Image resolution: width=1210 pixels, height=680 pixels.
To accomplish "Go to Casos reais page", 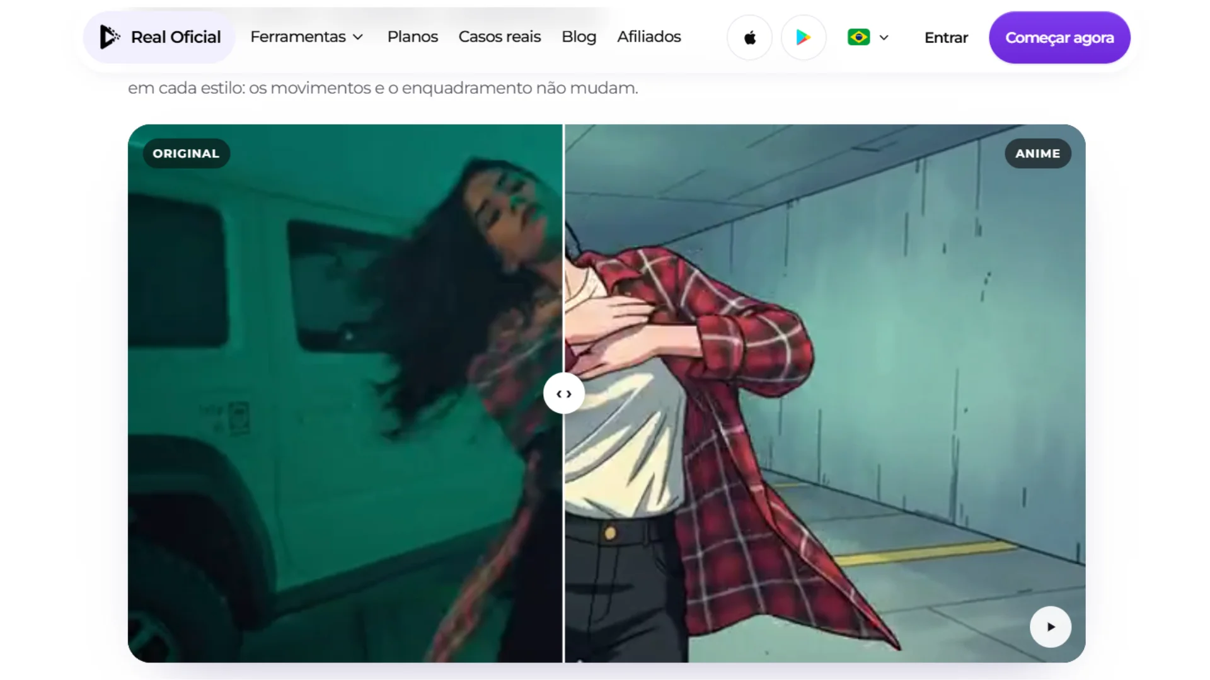I will pyautogui.click(x=500, y=37).
